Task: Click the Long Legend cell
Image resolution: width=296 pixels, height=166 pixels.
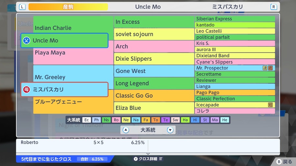Action: [154, 83]
